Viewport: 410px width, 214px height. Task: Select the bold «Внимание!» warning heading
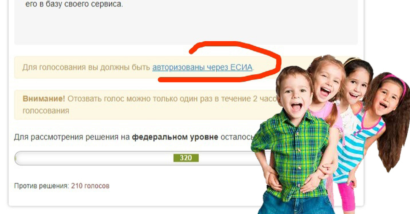point(44,99)
